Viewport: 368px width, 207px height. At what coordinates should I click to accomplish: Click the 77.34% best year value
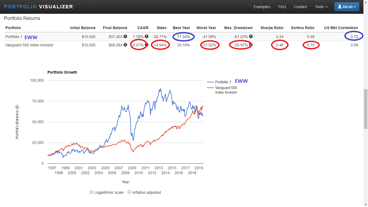pos(183,37)
